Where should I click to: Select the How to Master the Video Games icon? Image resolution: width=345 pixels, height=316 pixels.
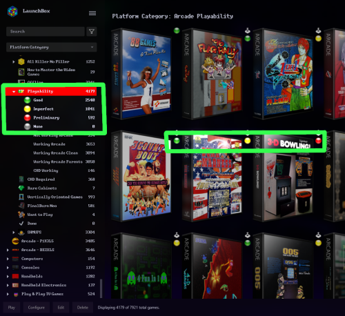pyautogui.click(x=21, y=72)
